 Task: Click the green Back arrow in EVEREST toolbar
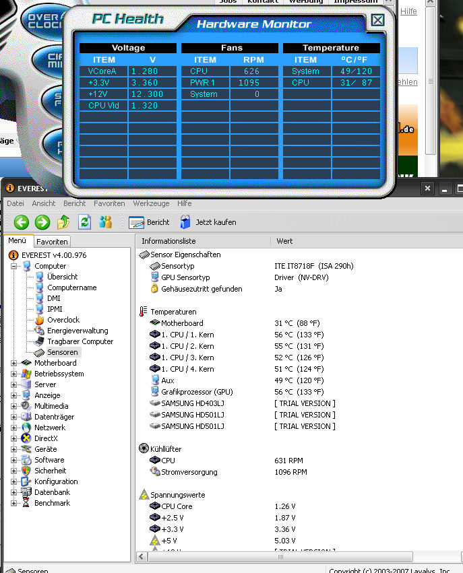pyautogui.click(x=21, y=222)
